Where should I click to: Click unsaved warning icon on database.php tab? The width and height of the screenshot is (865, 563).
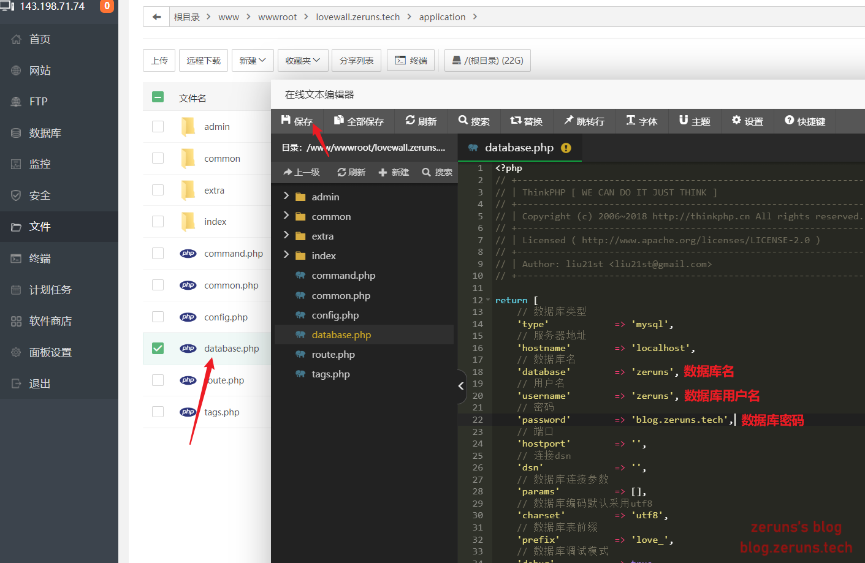[x=566, y=148]
